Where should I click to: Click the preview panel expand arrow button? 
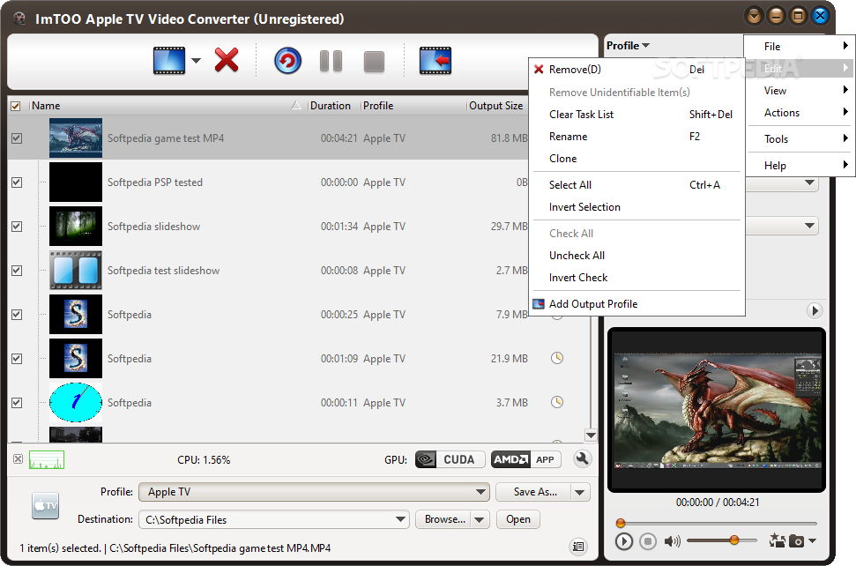point(815,310)
